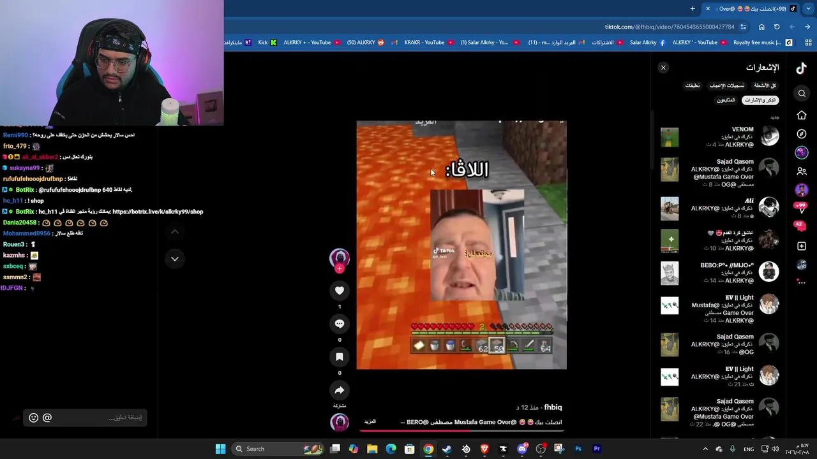Open the volume icon in the system tray
Screen dimensions: 817x459
tap(776, 449)
